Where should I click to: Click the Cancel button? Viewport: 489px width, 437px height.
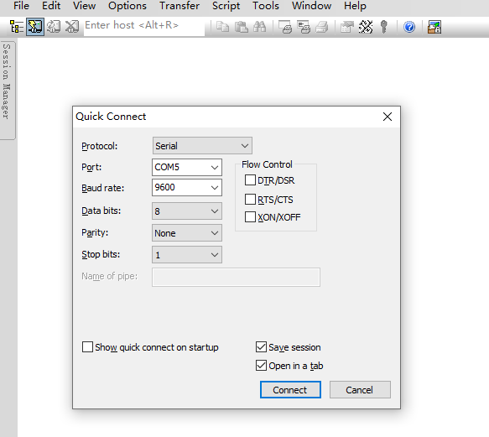(360, 389)
